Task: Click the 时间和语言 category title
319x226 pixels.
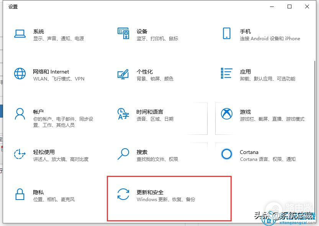Action: [x=150, y=112]
